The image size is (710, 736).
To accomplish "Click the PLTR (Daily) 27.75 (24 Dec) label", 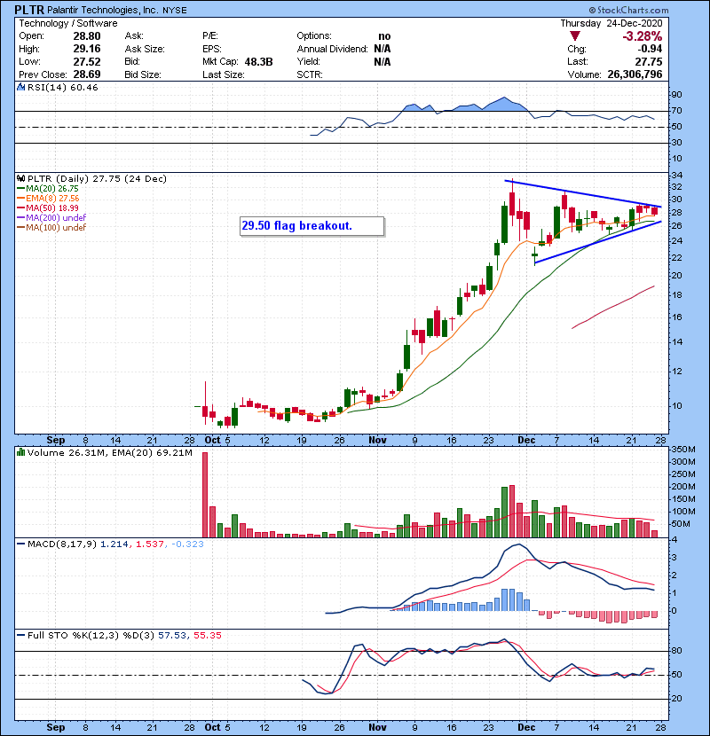I will pyautogui.click(x=98, y=179).
